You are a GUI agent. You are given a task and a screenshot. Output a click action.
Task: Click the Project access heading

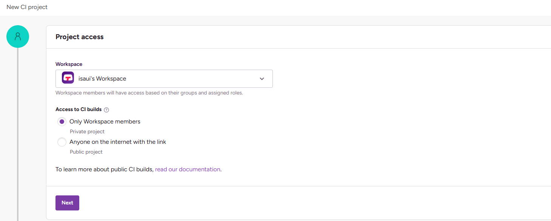(x=79, y=37)
